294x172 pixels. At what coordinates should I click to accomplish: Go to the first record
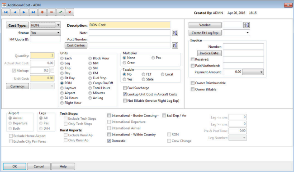pyautogui.click(x=6, y=12)
